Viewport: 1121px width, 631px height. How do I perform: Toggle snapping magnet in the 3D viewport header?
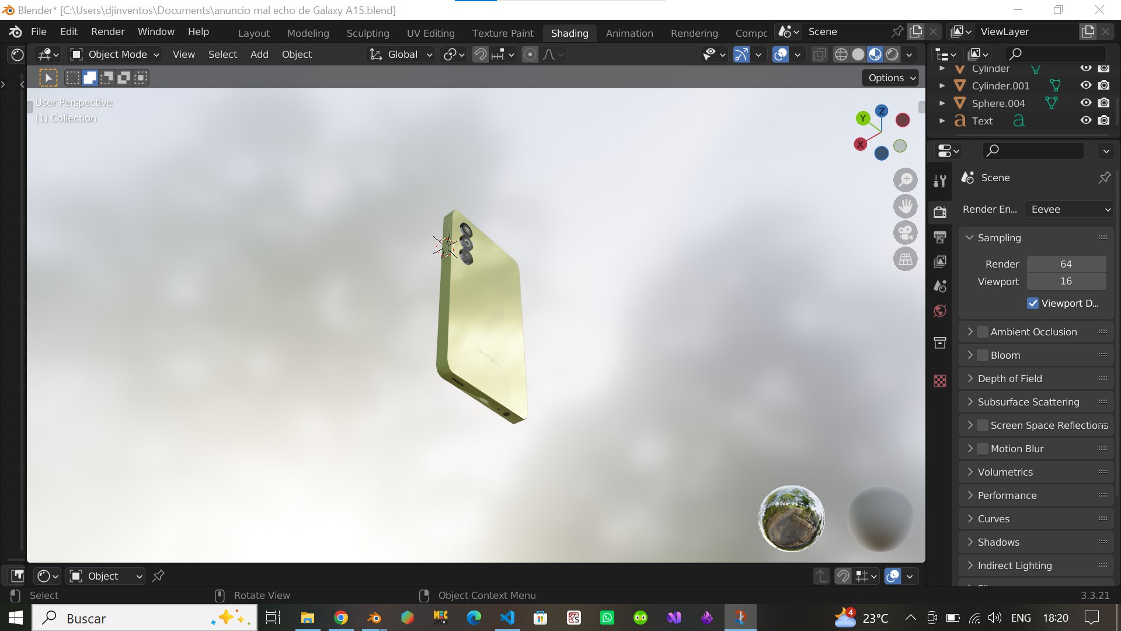(480, 54)
